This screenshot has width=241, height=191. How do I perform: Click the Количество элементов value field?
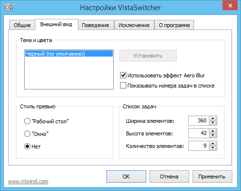coord(198,146)
